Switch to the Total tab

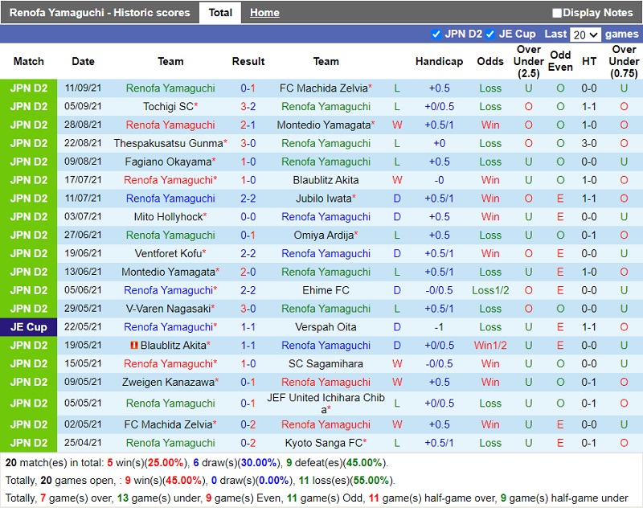(220, 13)
